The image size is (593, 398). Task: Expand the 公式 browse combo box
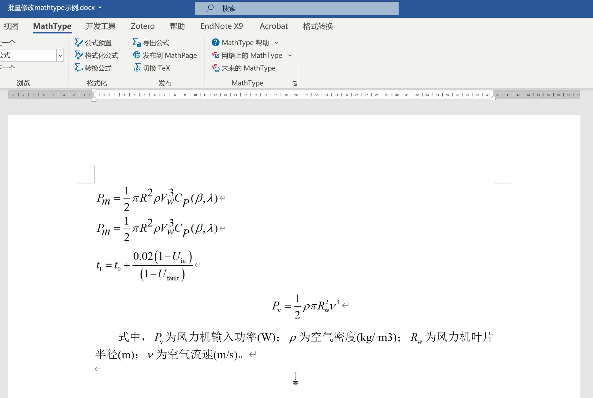[x=60, y=55]
